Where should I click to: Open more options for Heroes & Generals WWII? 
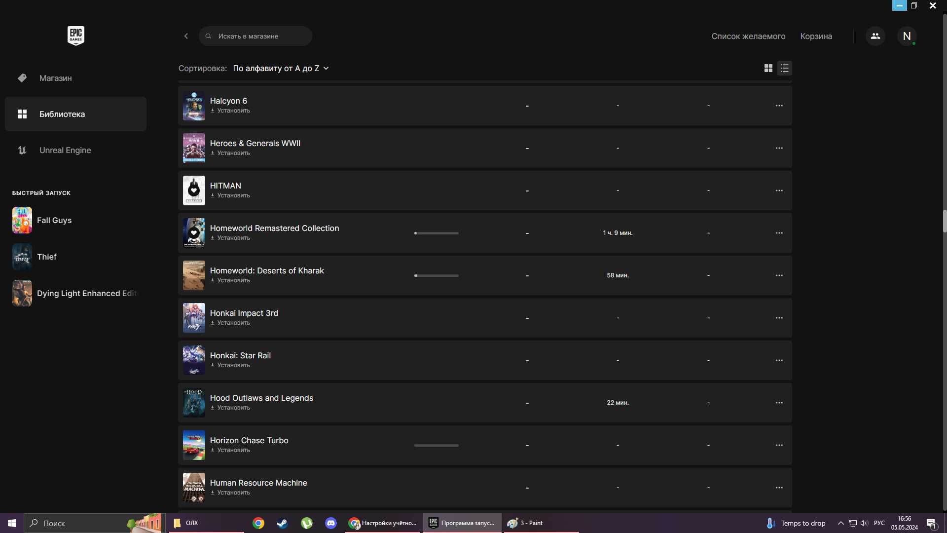(x=779, y=148)
